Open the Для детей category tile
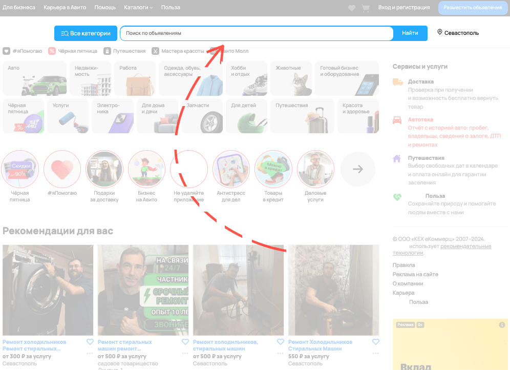Image resolution: width=510 pixels, height=370 pixels. click(x=246, y=116)
